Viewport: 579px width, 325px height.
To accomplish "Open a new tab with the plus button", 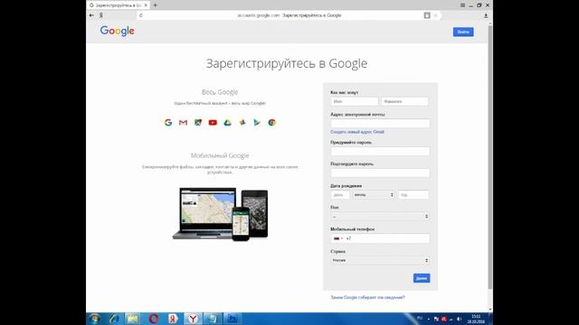I will click(155, 5).
